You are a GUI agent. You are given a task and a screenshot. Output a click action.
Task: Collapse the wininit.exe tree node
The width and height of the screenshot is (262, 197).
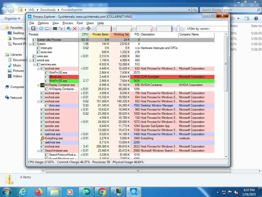point(30,61)
